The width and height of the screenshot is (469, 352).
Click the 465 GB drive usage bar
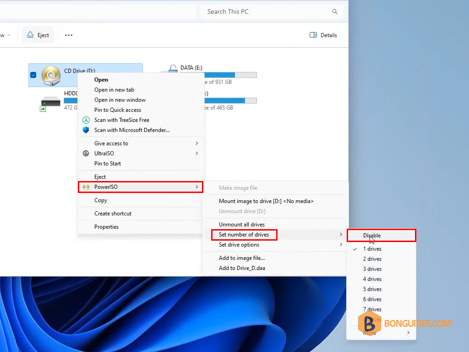coord(230,100)
